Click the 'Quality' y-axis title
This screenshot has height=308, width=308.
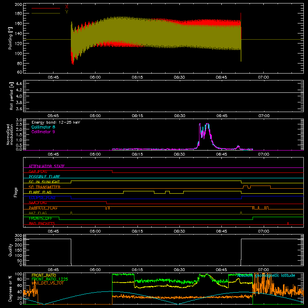pos(10,250)
